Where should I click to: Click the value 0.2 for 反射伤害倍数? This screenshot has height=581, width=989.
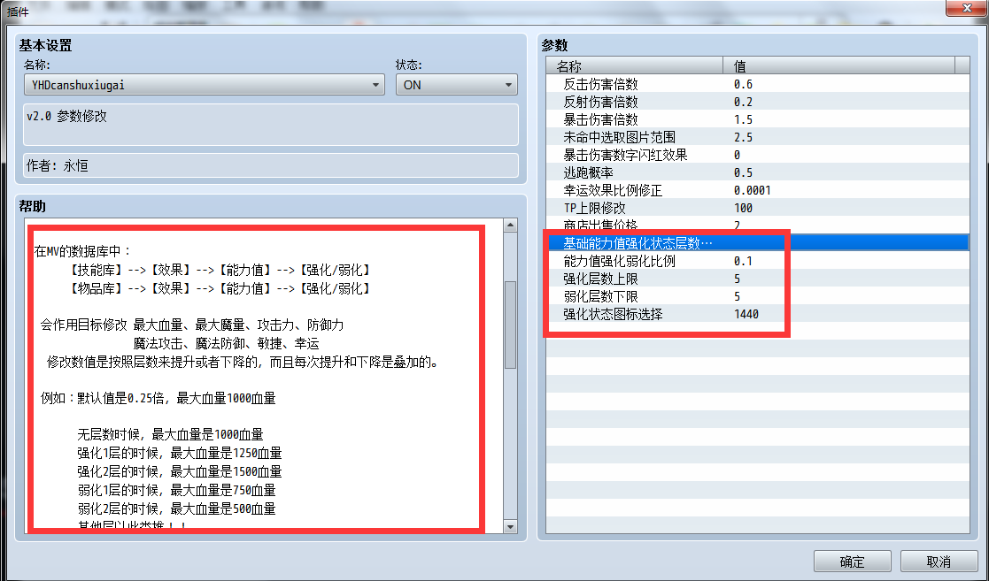tap(743, 102)
